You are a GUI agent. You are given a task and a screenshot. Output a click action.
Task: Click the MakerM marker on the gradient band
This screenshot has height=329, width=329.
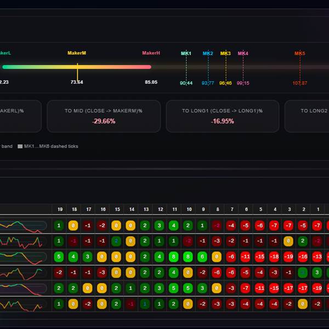coord(77,67)
